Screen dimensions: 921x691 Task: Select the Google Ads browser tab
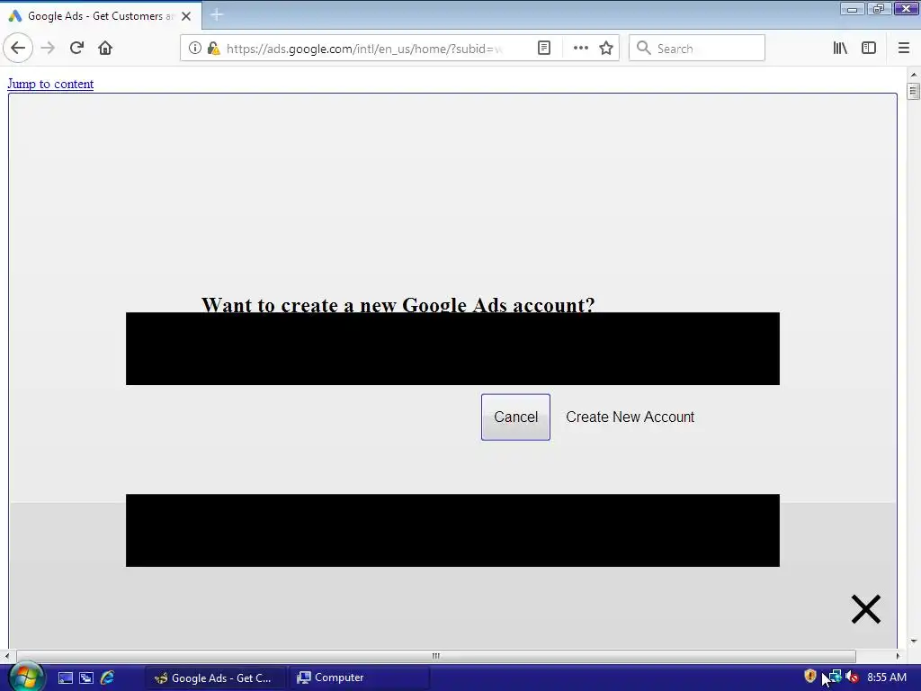pos(101,16)
